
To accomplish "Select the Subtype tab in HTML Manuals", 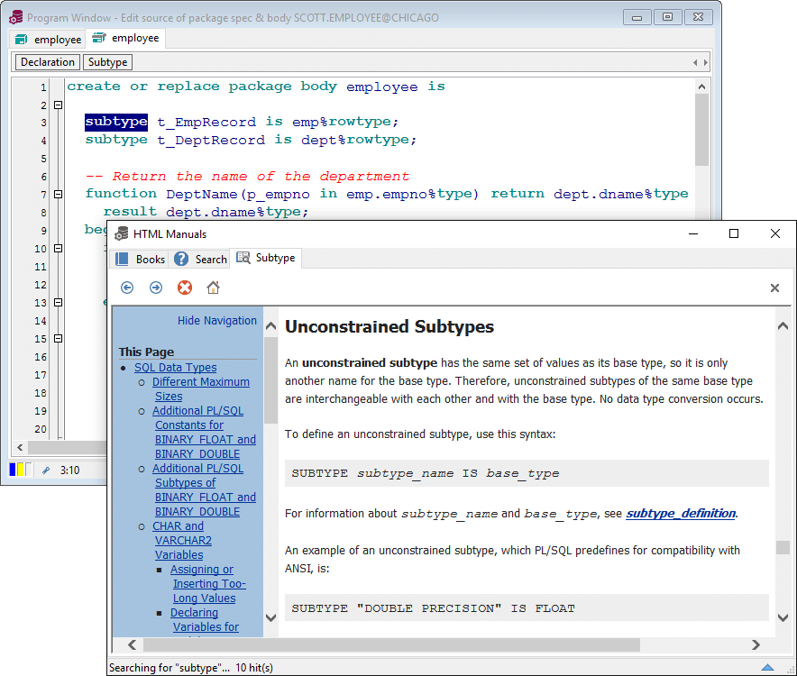I will (266, 258).
